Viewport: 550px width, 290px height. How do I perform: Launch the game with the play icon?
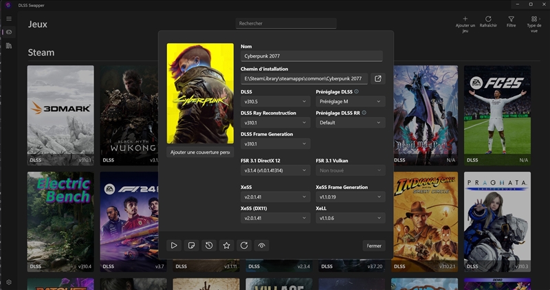pos(175,245)
